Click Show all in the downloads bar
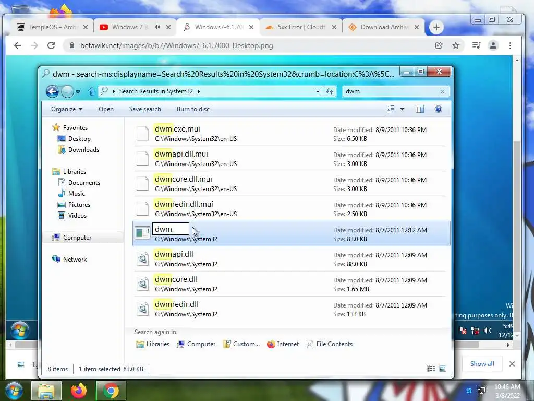 482,364
